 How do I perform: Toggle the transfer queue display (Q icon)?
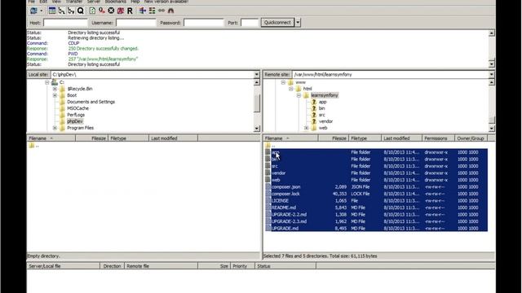(x=80, y=11)
